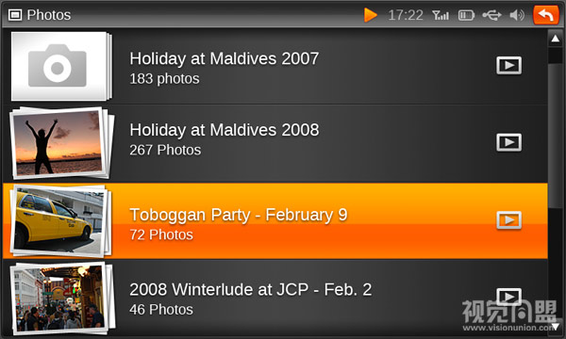This screenshot has height=339, width=566.
Task: Click the USB connection status icon
Action: (x=491, y=15)
